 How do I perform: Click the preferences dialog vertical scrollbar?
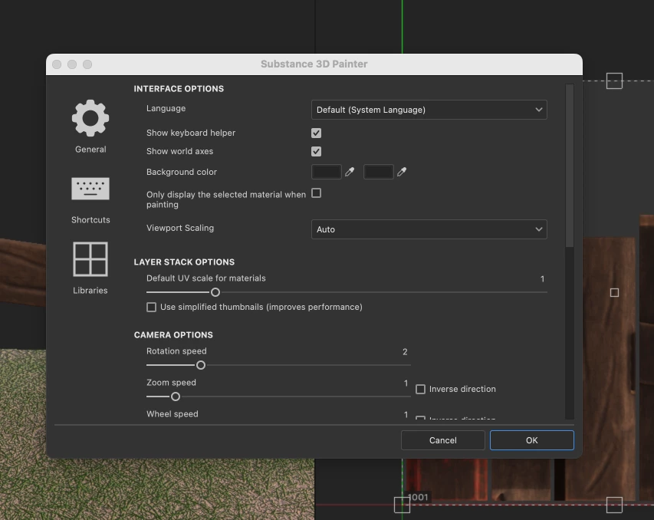[570, 166]
